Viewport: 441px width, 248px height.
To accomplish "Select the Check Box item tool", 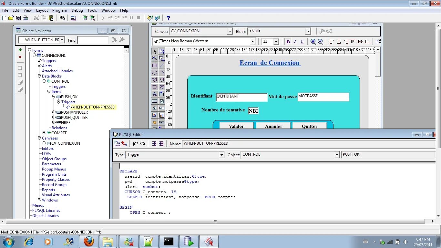I will pyautogui.click(x=162, y=101).
